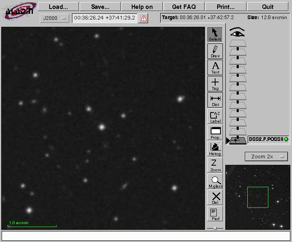Select the Tag crosshair tool
292x242 pixels.
[215, 84]
